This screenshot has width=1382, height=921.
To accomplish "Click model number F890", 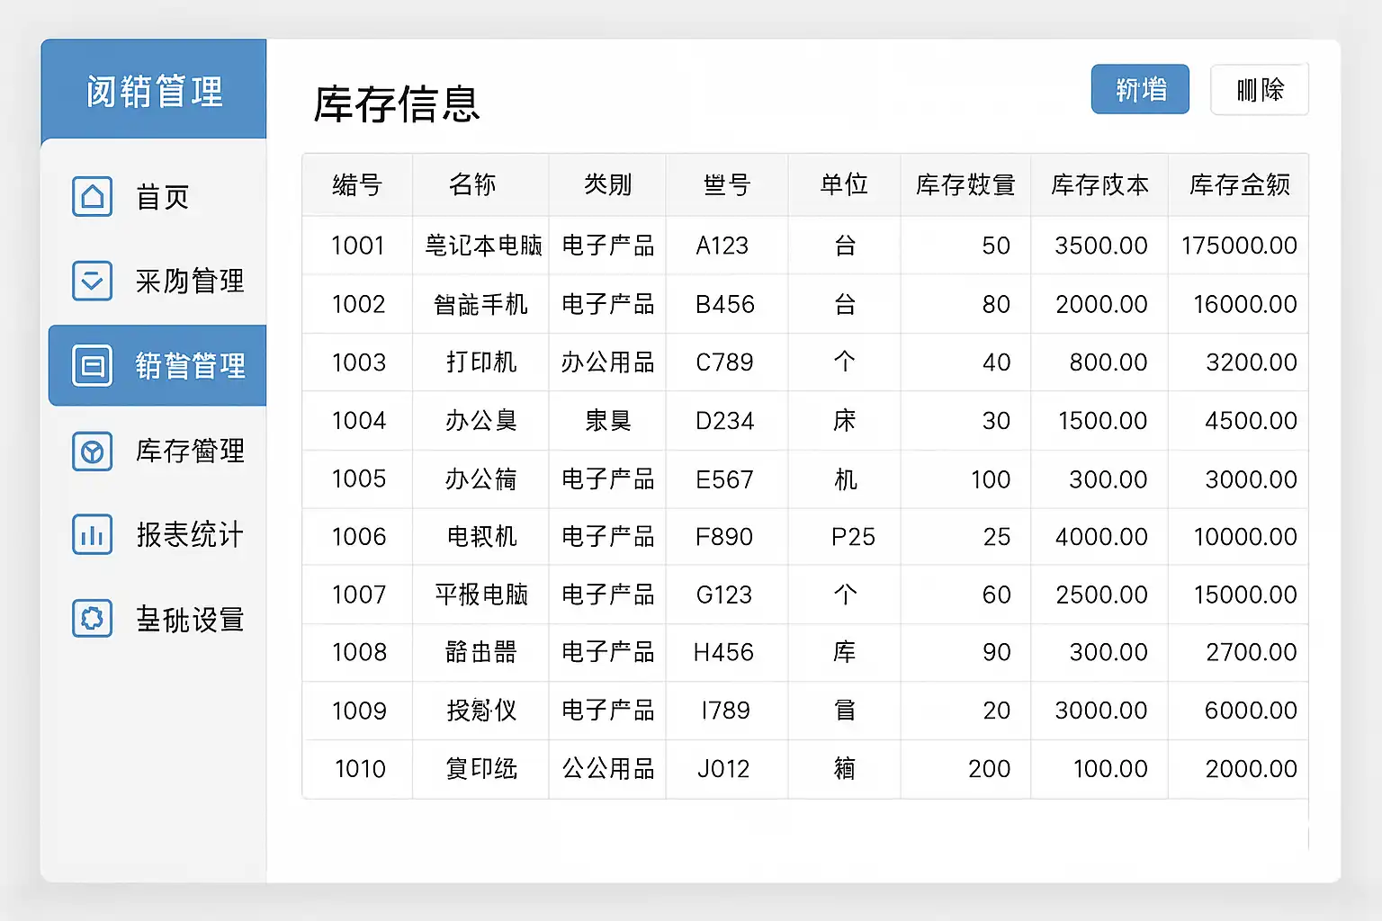I will pyautogui.click(x=724, y=537).
